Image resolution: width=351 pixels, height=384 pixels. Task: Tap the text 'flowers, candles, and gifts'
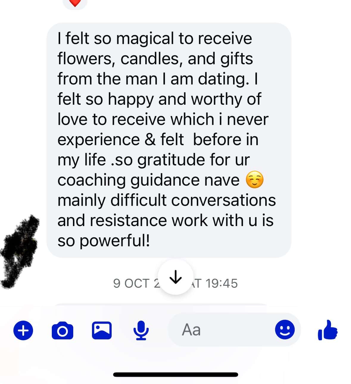pyautogui.click(x=155, y=59)
